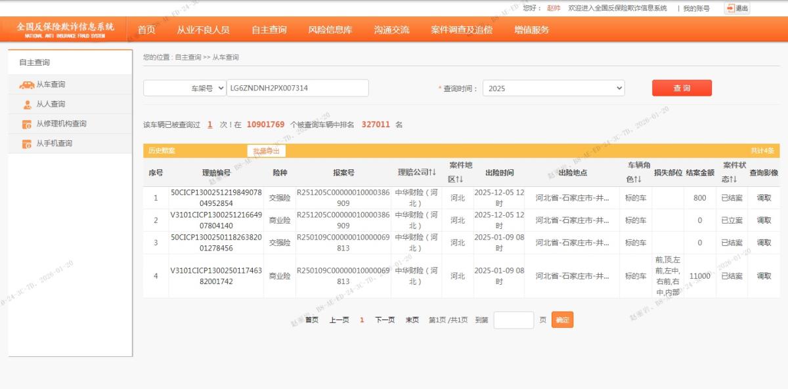The height and width of the screenshot is (389, 788).
Task: Click the ranking number 327011
Action: coord(376,124)
